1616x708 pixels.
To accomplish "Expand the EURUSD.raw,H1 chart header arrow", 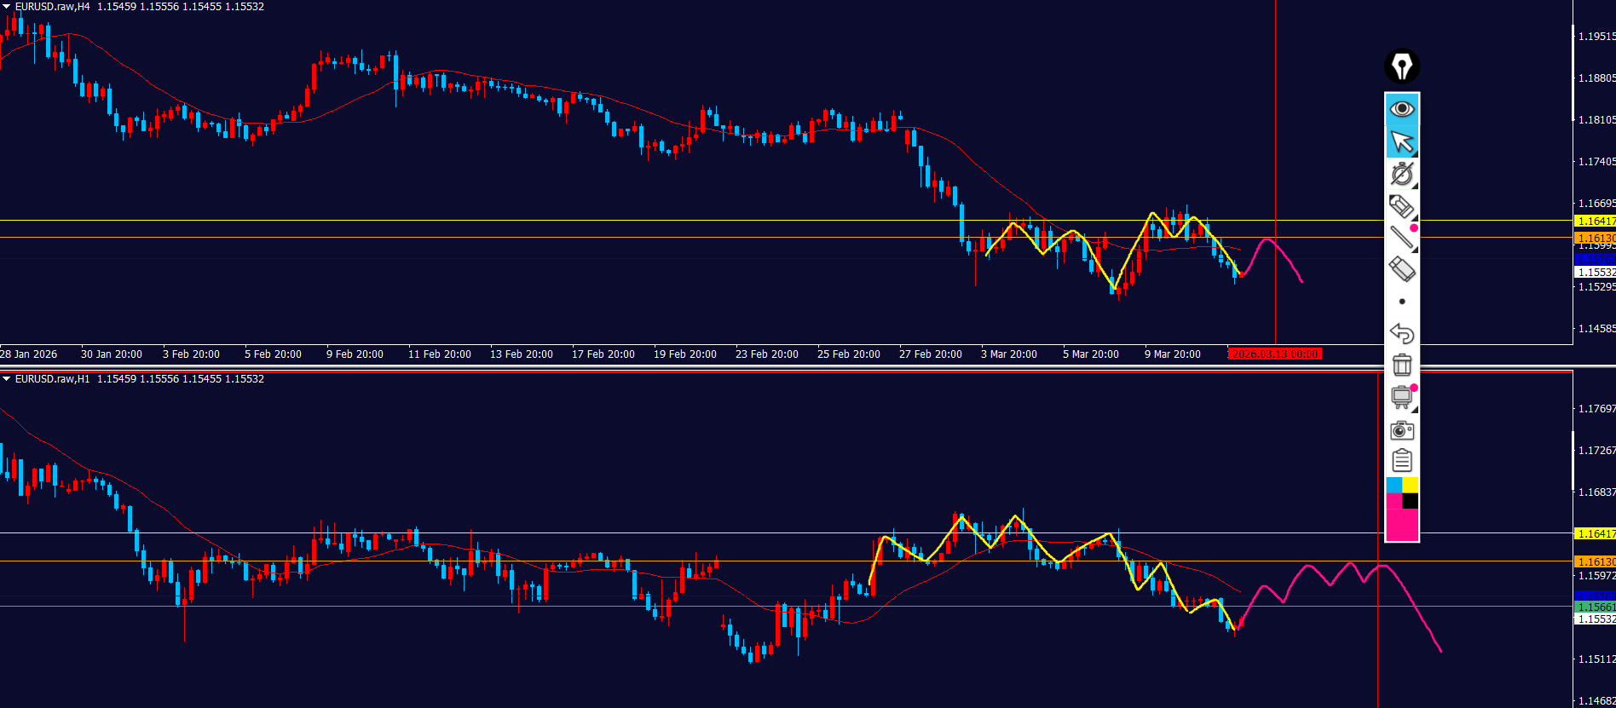I will click(7, 379).
